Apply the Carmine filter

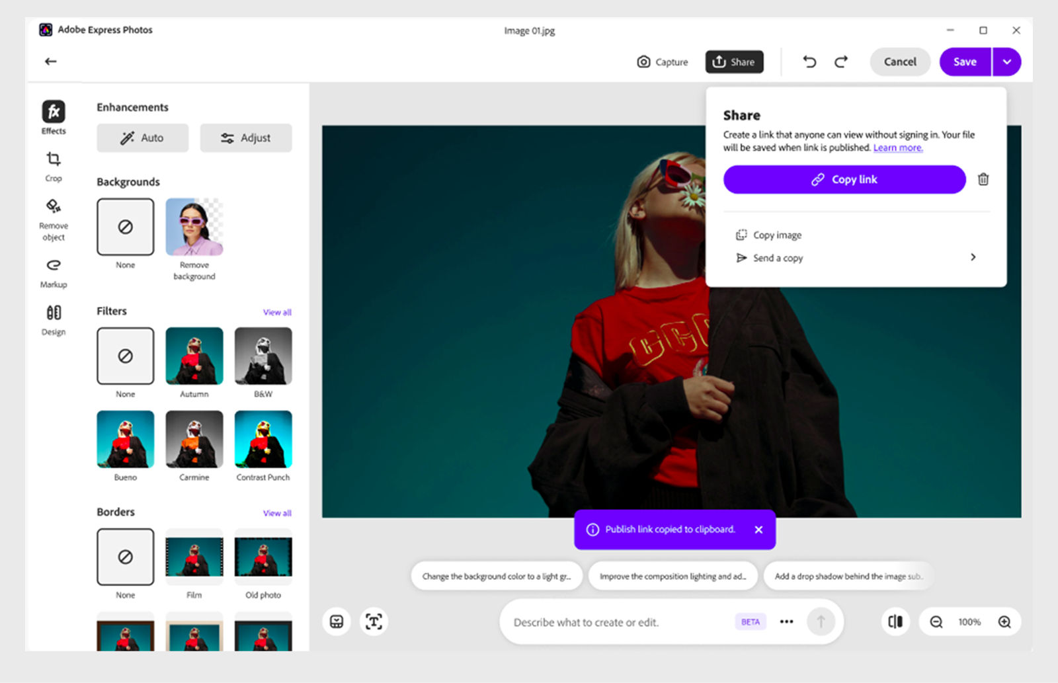194,439
